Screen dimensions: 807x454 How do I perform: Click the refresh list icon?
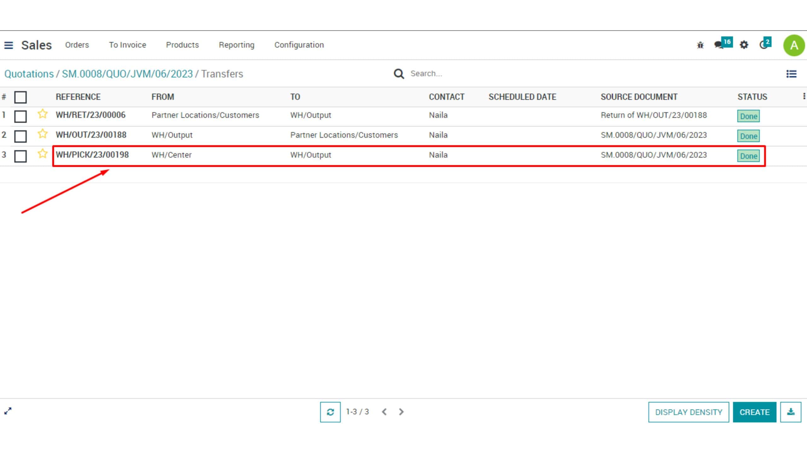click(330, 412)
